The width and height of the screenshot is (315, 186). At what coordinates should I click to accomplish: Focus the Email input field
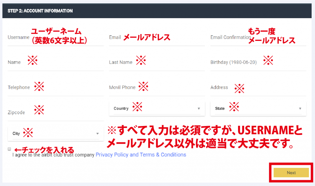click(157, 38)
